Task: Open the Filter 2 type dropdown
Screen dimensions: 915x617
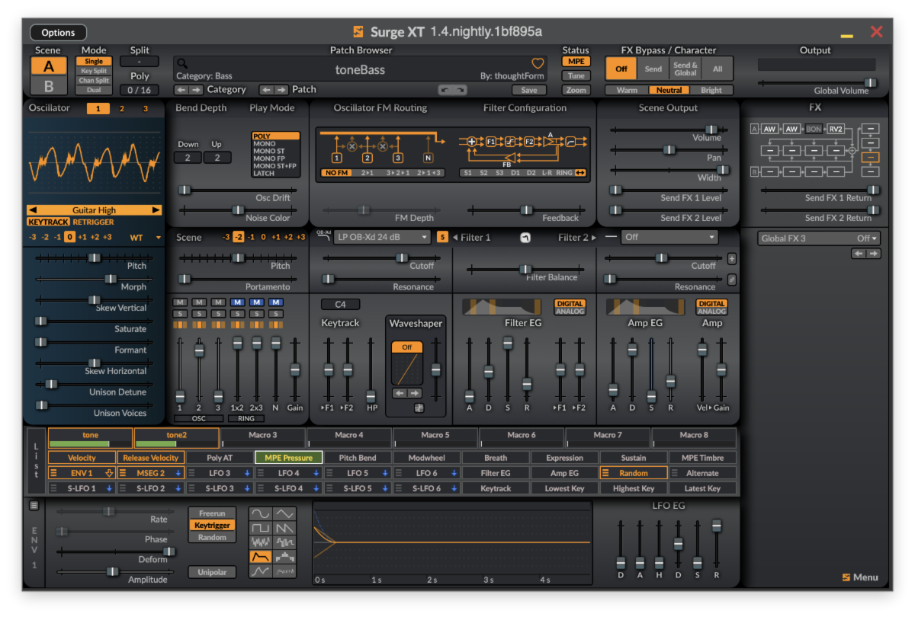Action: coord(669,237)
